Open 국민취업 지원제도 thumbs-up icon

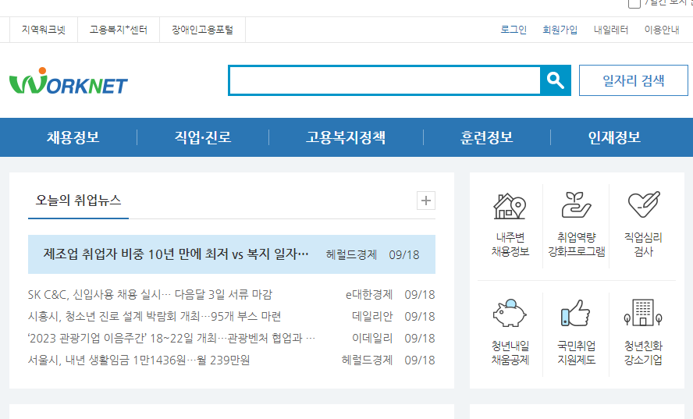(576, 313)
